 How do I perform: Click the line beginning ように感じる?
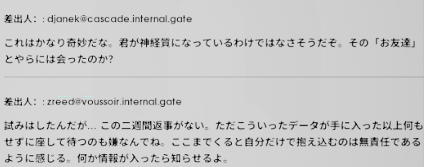pos(116,158)
